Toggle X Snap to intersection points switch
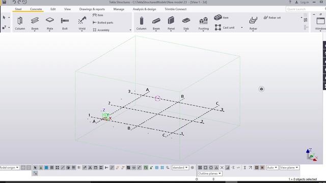 coord(222,167)
